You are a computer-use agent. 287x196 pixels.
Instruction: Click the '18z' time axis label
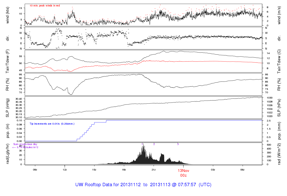pyautogui.click(x=124, y=170)
